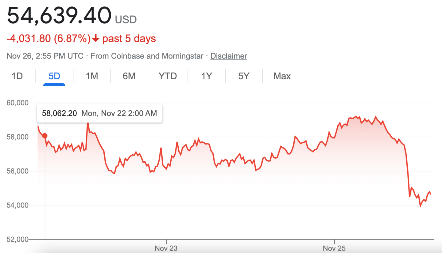Viewport: 442px width, 253px height.
Task: Click the USD currency label
Action: pyautogui.click(x=126, y=20)
